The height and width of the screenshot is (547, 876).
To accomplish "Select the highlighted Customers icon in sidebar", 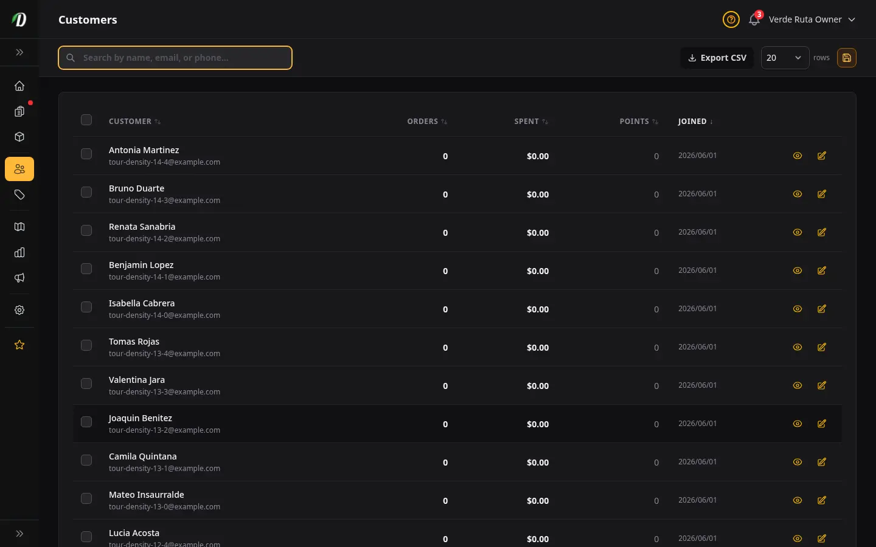I will (x=19, y=169).
